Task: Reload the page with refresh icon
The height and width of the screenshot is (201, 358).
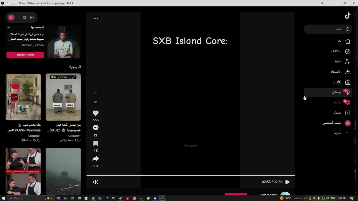Action: point(14,3)
